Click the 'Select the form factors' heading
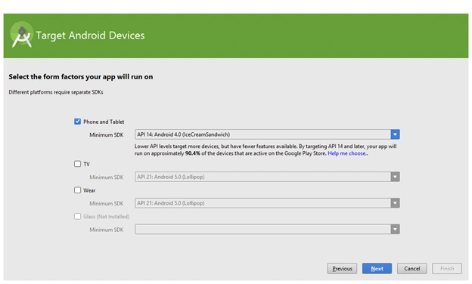This screenshot has height=284, width=472. (x=81, y=77)
